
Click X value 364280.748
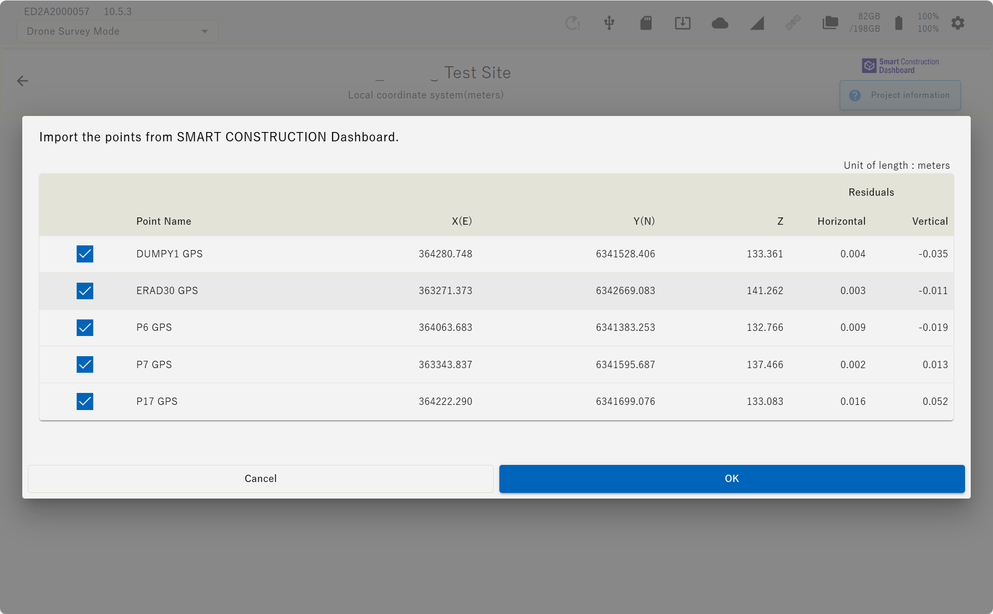445,254
